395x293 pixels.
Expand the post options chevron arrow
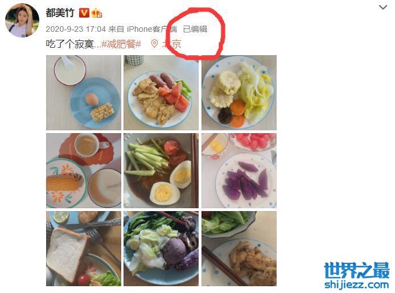point(383,7)
